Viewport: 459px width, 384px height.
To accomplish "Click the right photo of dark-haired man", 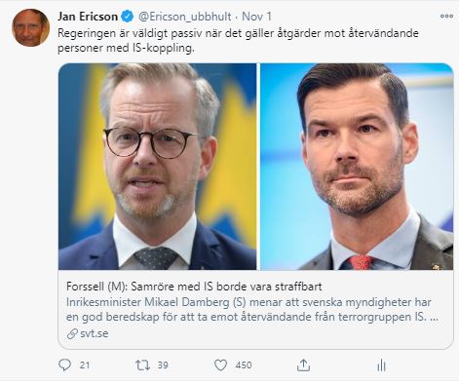I will pyautogui.click(x=357, y=167).
